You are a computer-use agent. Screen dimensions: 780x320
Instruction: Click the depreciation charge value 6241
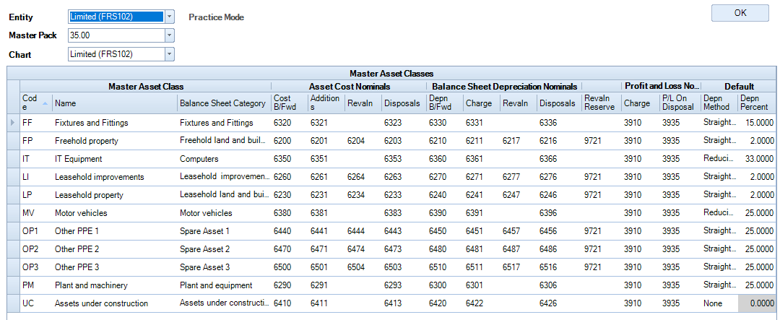pyautogui.click(x=481, y=195)
